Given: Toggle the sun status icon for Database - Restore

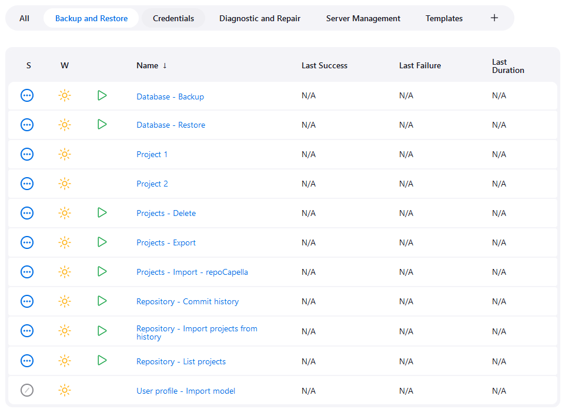Looking at the screenshot, I should click(x=65, y=125).
